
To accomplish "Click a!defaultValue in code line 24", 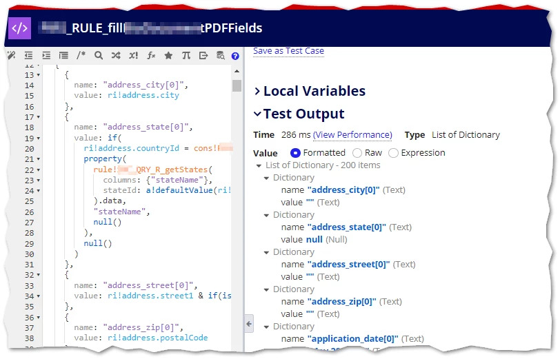I will pos(179,190).
